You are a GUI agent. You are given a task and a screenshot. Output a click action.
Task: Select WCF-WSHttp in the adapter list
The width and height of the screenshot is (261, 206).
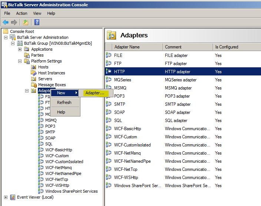coord(126,177)
